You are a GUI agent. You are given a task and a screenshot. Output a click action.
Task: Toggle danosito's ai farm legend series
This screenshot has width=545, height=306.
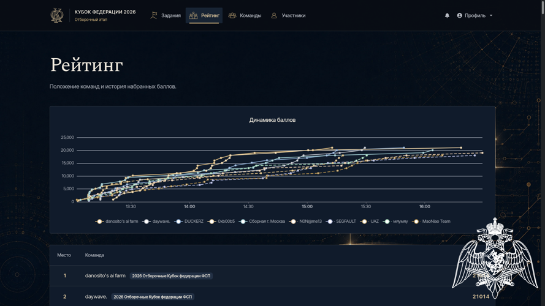pyautogui.click(x=116, y=222)
